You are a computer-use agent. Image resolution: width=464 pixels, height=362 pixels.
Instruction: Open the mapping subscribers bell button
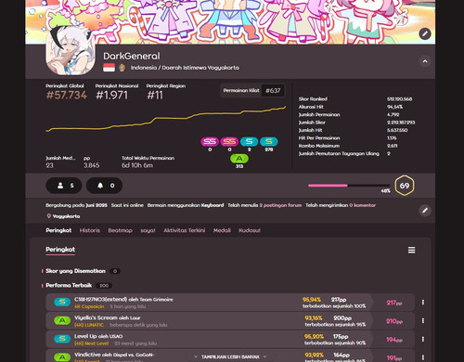[x=105, y=186]
